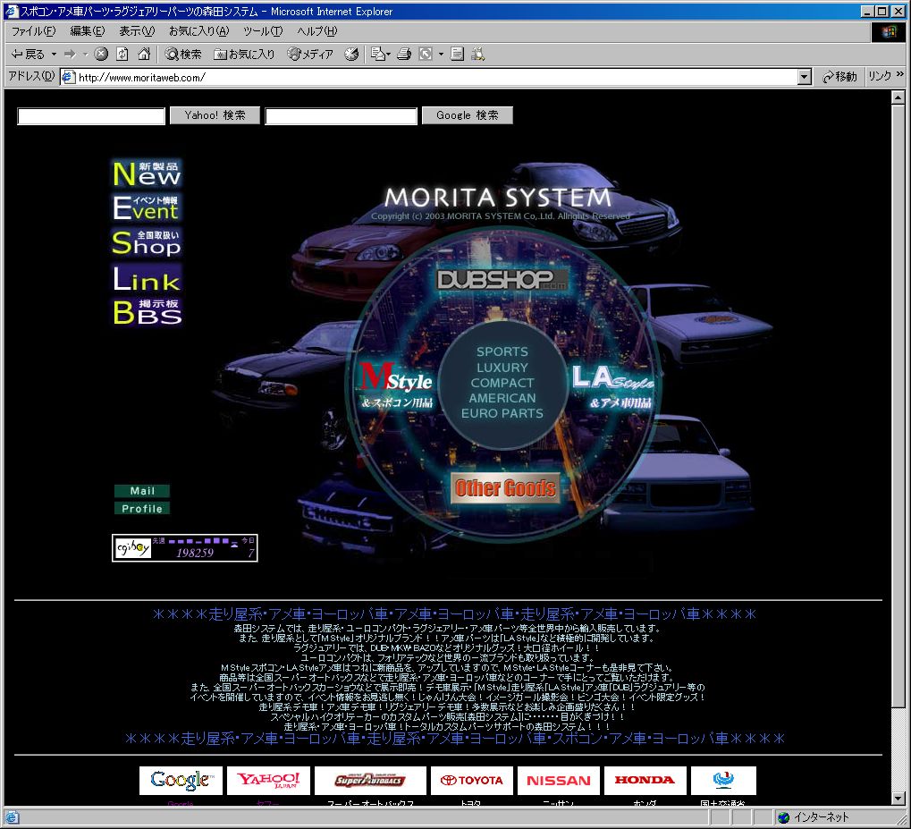Open the BBS 掲示板 page
This screenshot has width=911, height=829.
click(x=148, y=311)
